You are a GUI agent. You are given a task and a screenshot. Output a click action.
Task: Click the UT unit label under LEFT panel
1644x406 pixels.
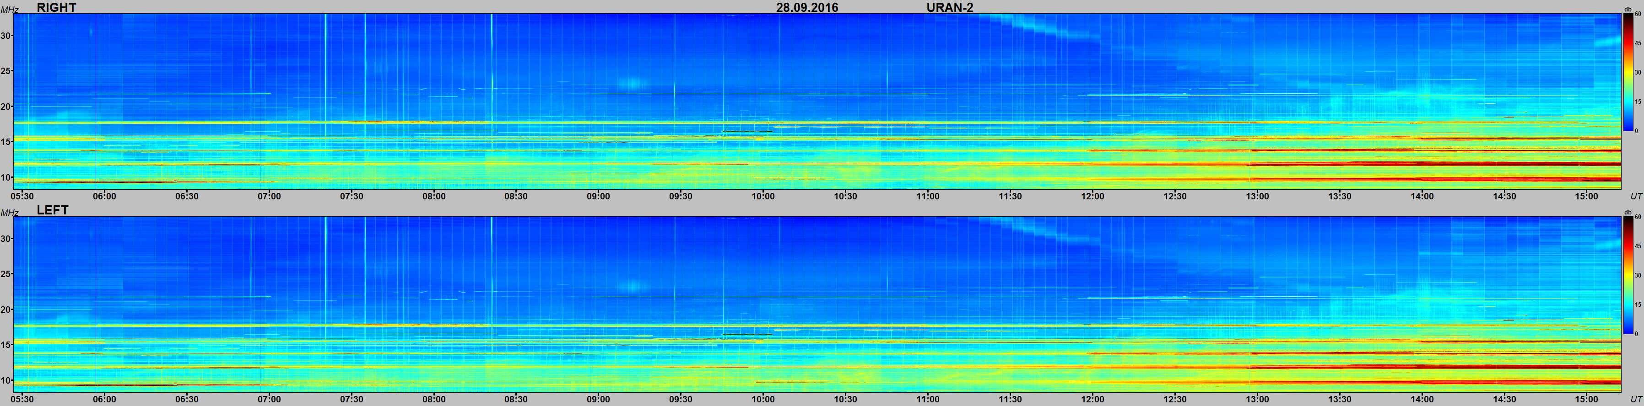coord(1636,399)
